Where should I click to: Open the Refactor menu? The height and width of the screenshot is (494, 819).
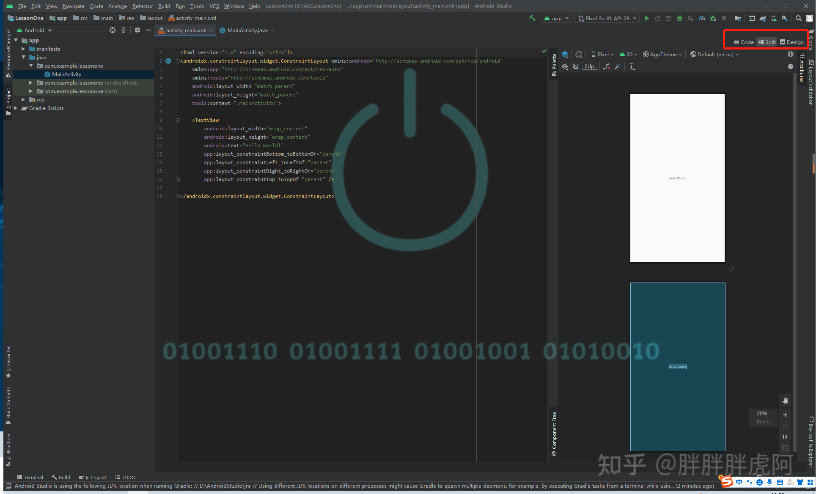point(143,6)
